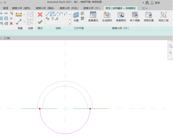Select the magenta path arc
The image size is (173, 140).
[x=65, y=134]
